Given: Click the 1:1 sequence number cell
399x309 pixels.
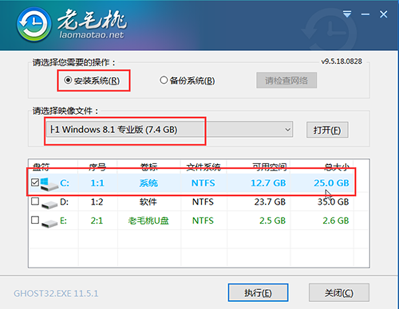Looking at the screenshot, I should [98, 183].
